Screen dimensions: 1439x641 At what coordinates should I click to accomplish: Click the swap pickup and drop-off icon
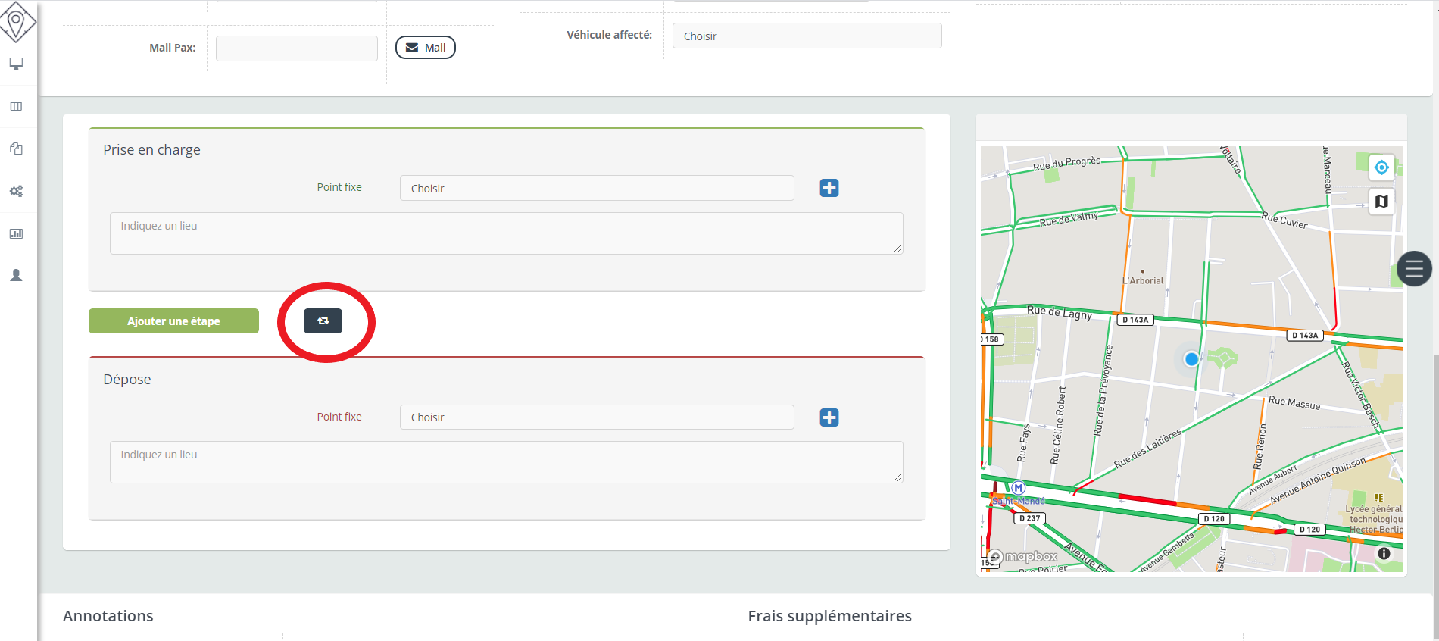pos(323,321)
